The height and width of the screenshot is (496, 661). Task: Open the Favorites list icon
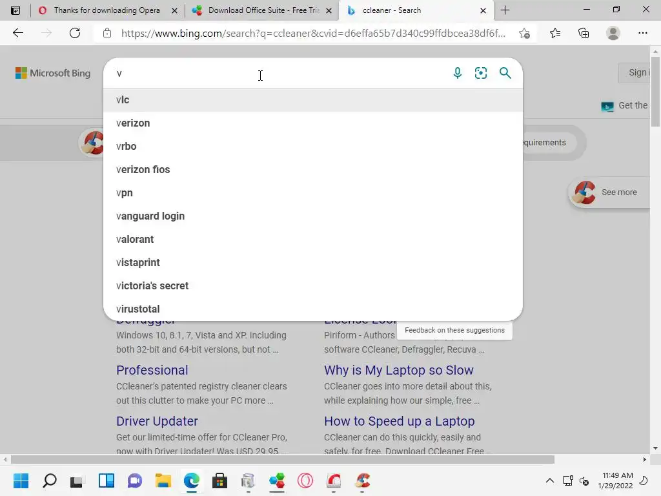point(555,33)
